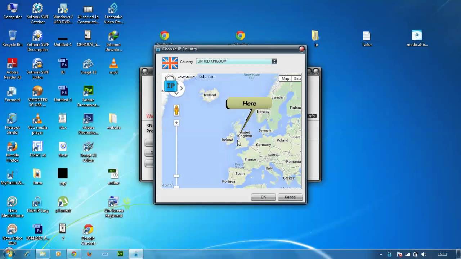Click the Computer desktop icon
Screen dimensions: 461x259
click(13, 11)
